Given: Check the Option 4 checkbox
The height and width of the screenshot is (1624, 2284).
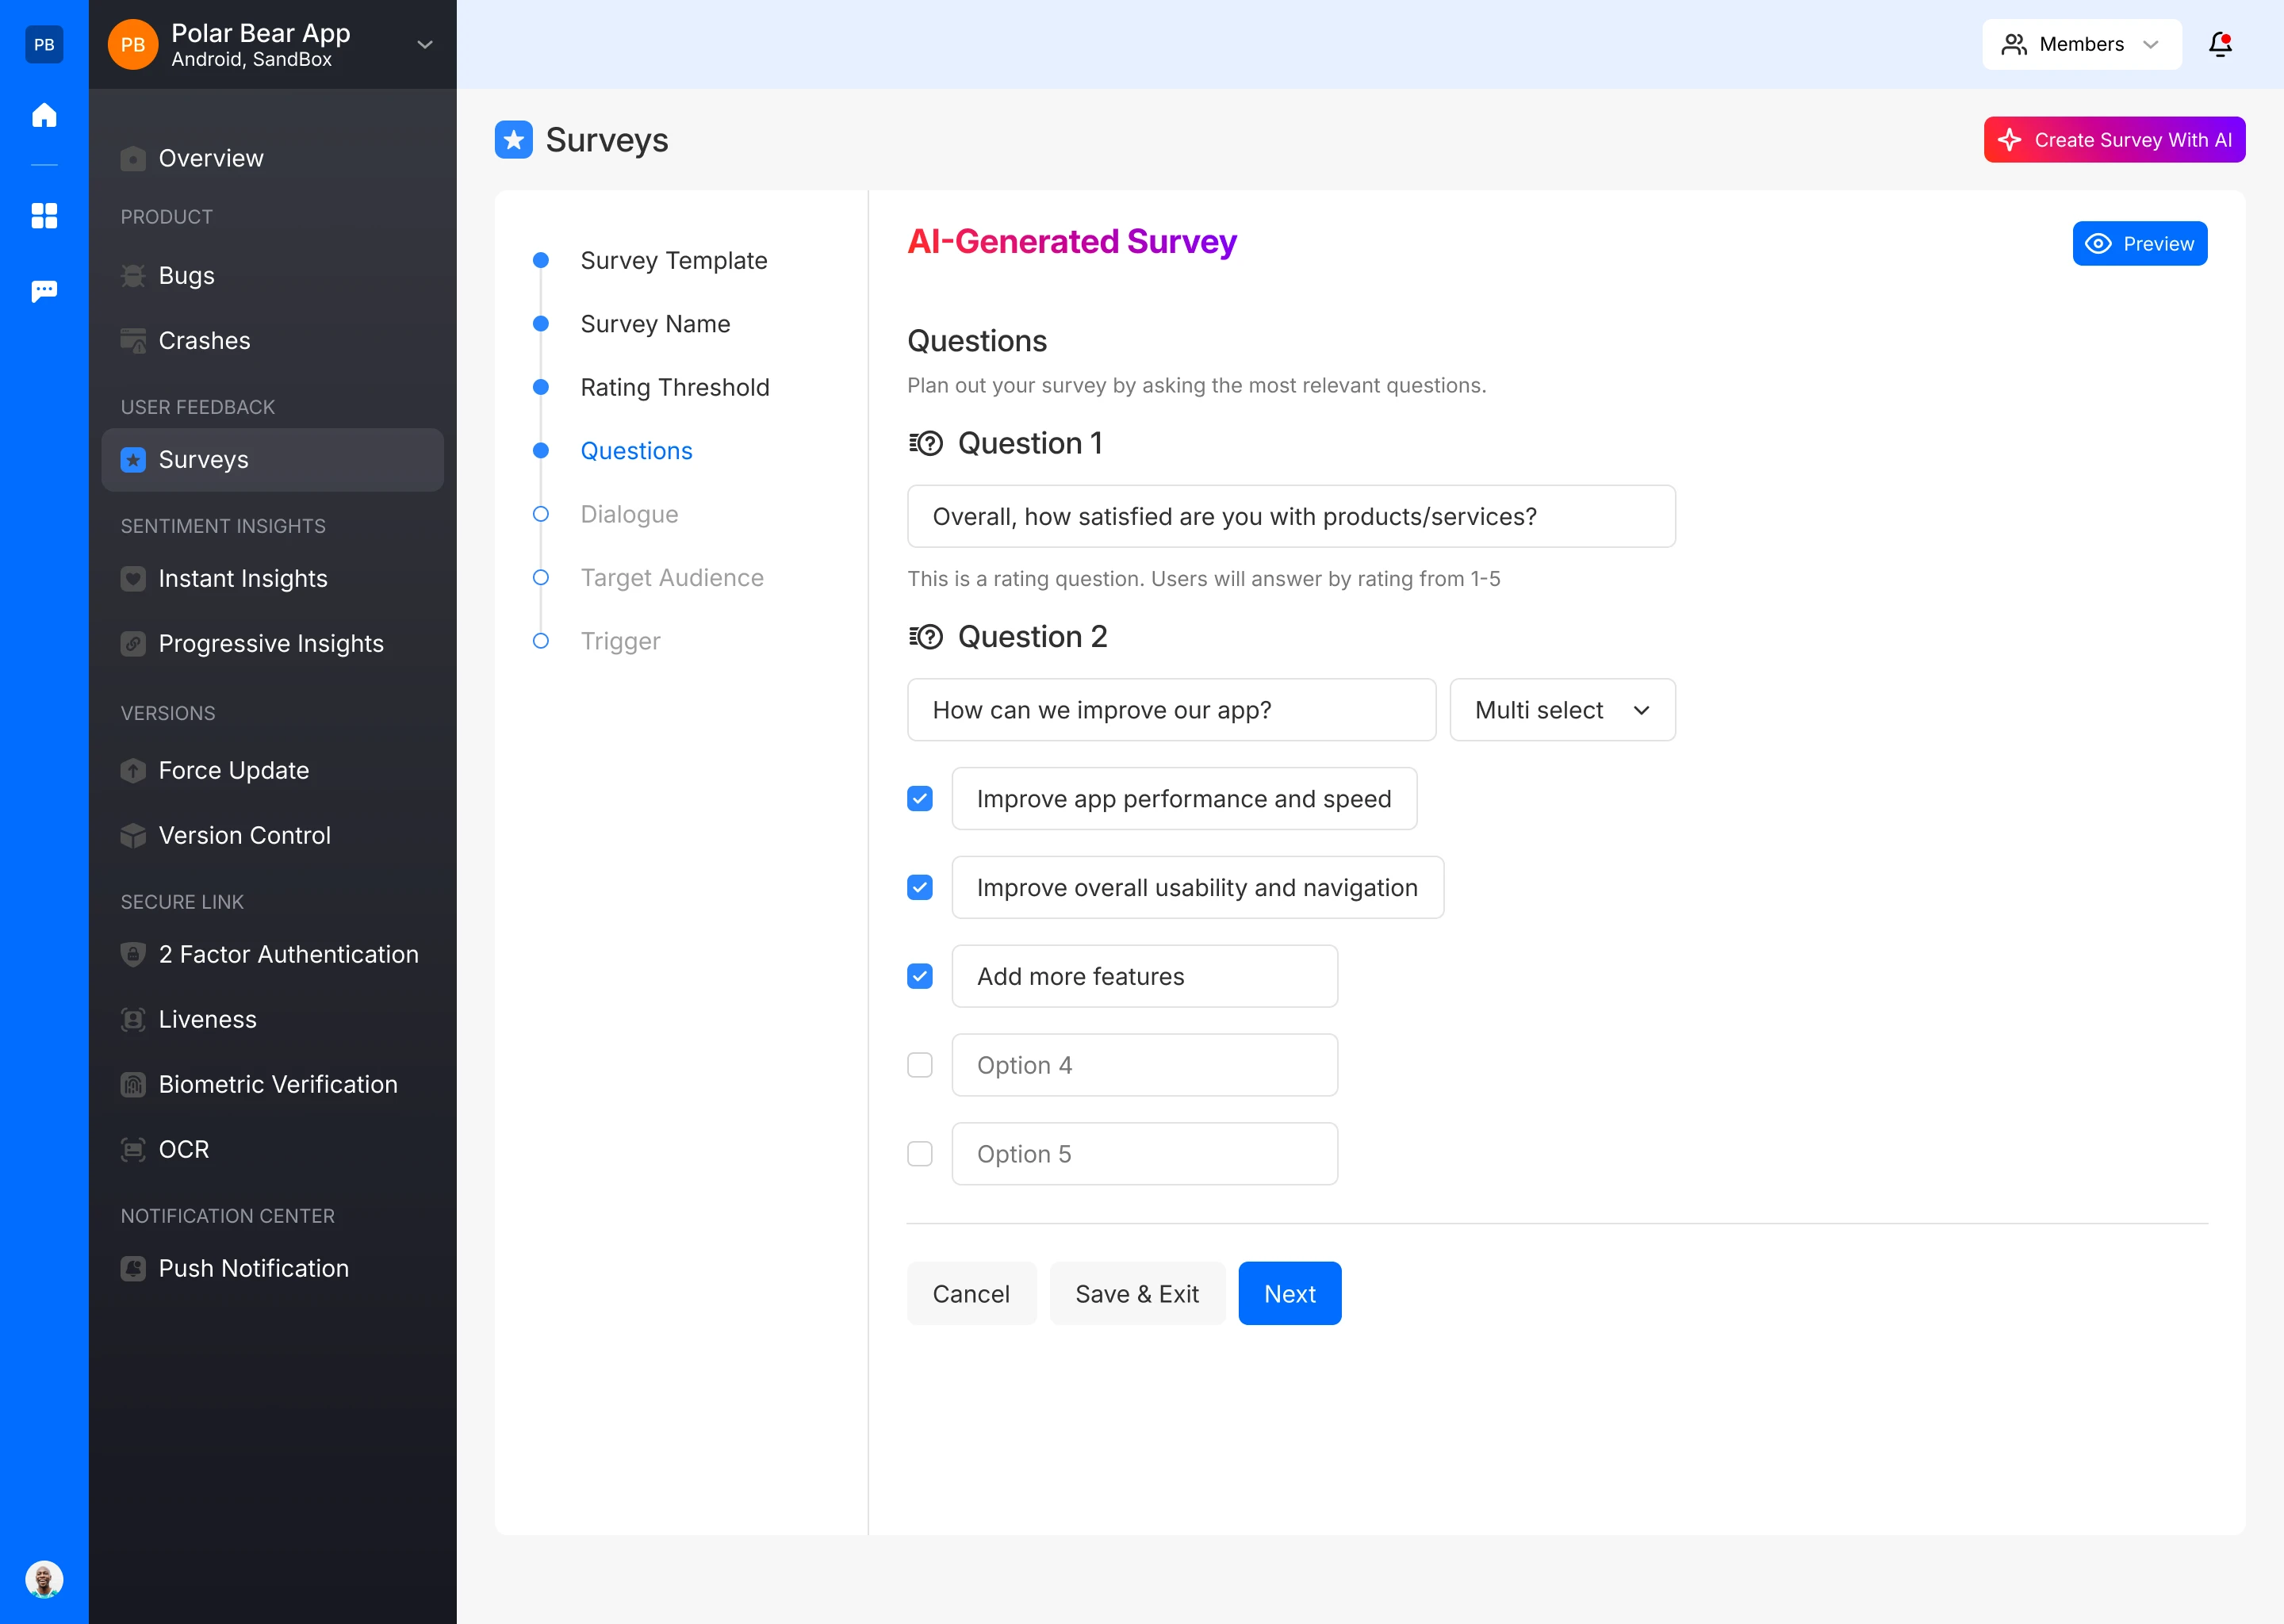Looking at the screenshot, I should [x=919, y=1064].
